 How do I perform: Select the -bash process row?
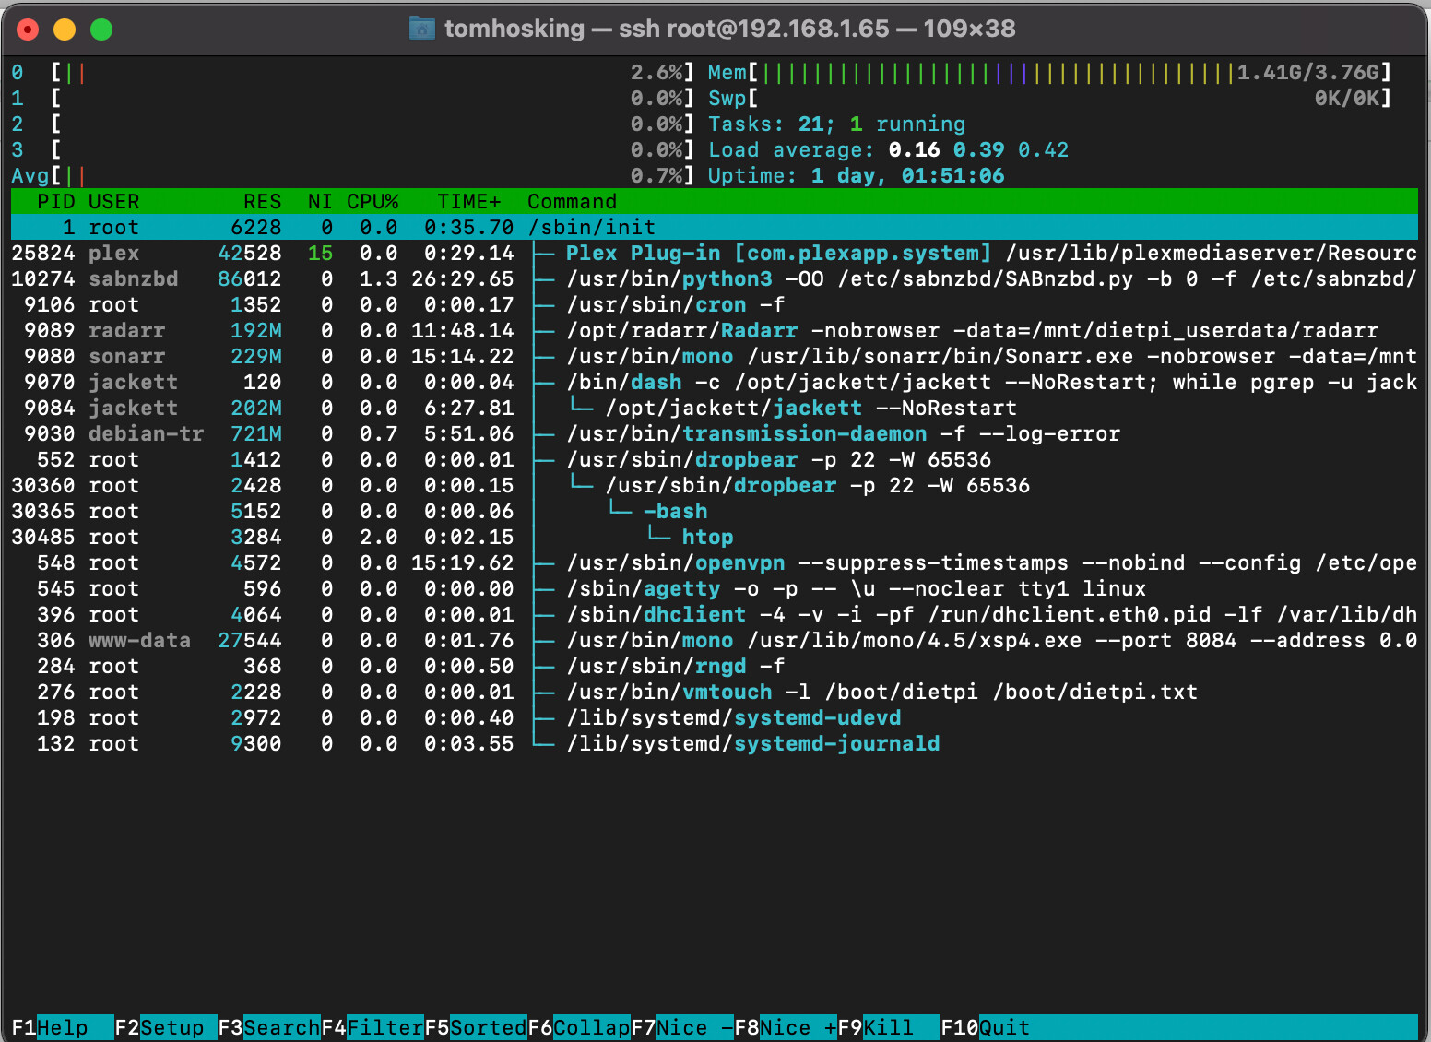pos(715,511)
